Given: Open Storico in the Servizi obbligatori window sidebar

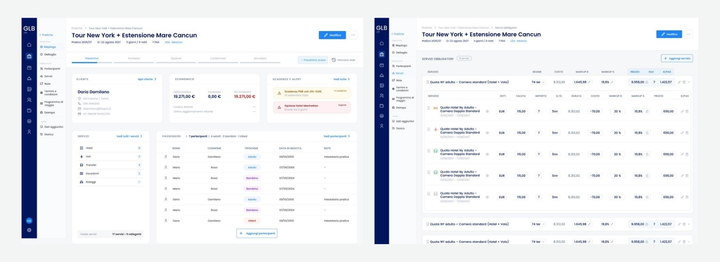Looking at the screenshot, I should pyautogui.click(x=398, y=128).
